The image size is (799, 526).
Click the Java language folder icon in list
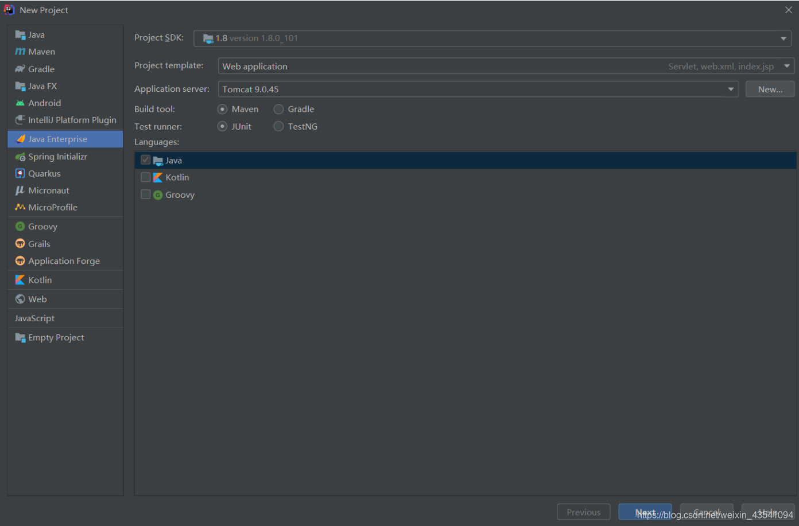coord(158,161)
